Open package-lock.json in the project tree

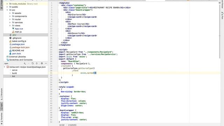point(21,47)
